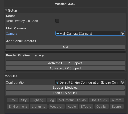Open the Flat Clouds module

99,100
